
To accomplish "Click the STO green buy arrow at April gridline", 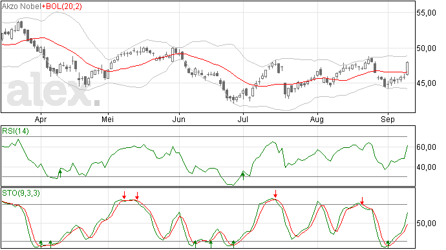I will 41,244.
